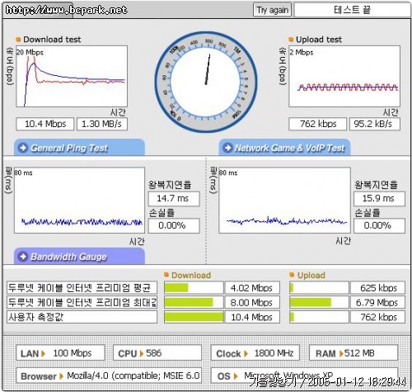
Task: Select the Bandwidth Gauge tab
Action: (79, 257)
